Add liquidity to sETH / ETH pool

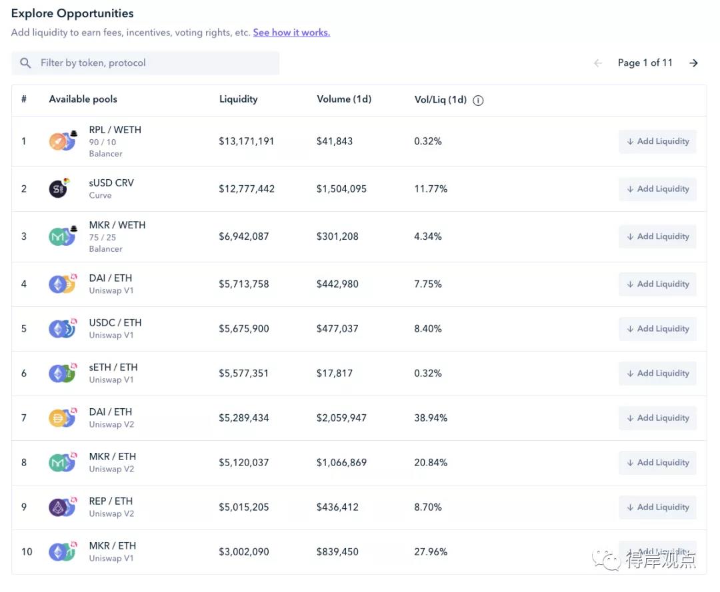[x=657, y=374]
